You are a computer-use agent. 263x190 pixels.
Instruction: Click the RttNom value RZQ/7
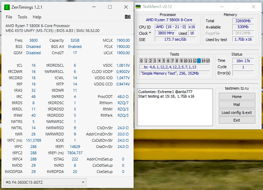click(123, 103)
